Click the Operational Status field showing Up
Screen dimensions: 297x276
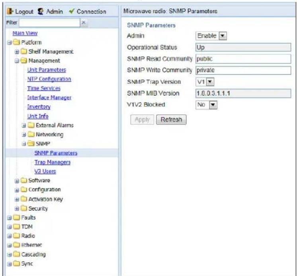(x=243, y=47)
